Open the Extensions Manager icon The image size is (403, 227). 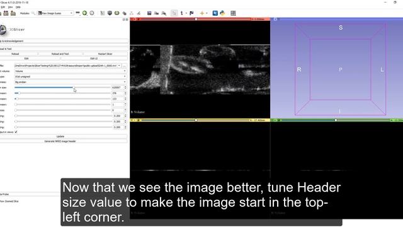pos(215,13)
